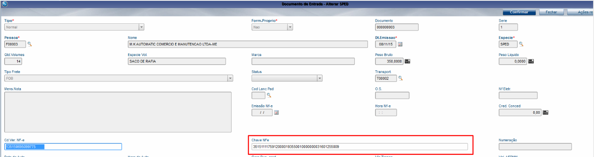This screenshot has width=594, height=157.
Task: Open calendar icon beside Dt.Emissao
Action: coord(400,44)
